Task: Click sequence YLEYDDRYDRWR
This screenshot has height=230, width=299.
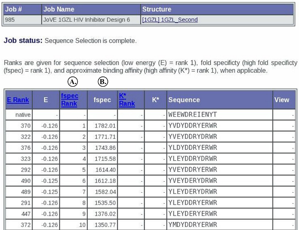Action: pos(192,159)
